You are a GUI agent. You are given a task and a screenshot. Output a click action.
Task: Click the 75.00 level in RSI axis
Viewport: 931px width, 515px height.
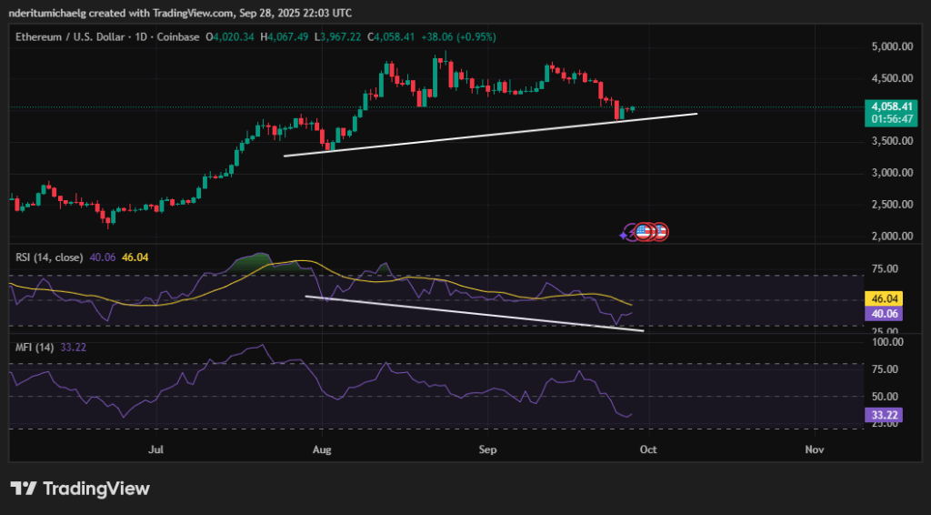click(x=885, y=269)
